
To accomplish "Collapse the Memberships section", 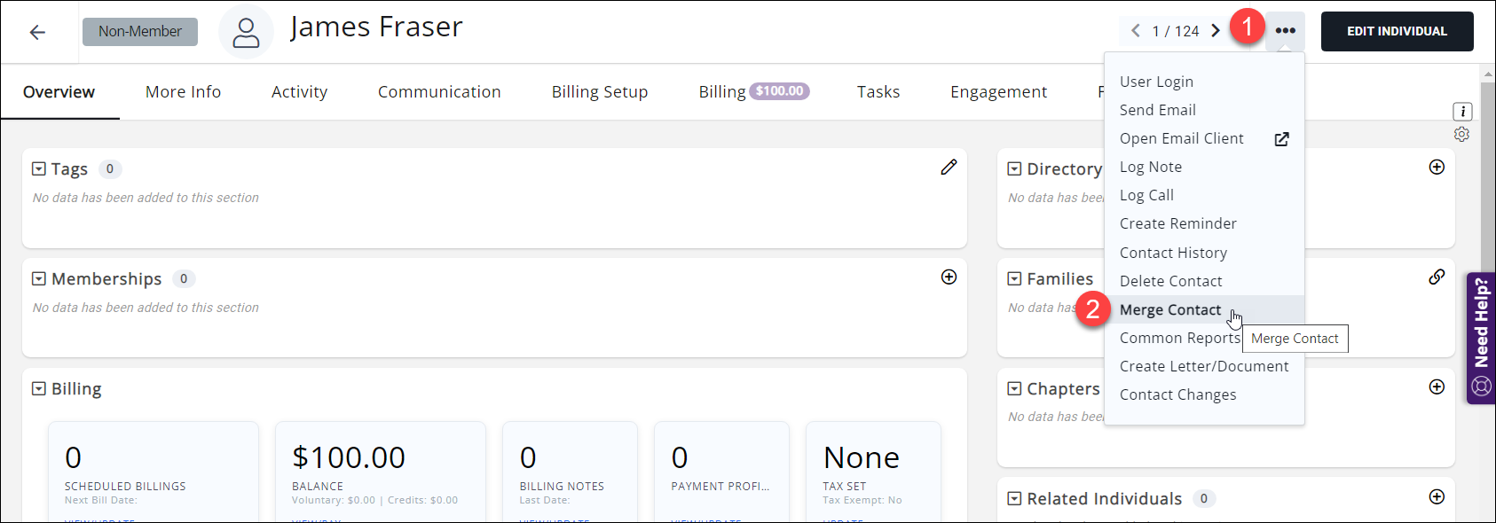I will pos(39,278).
